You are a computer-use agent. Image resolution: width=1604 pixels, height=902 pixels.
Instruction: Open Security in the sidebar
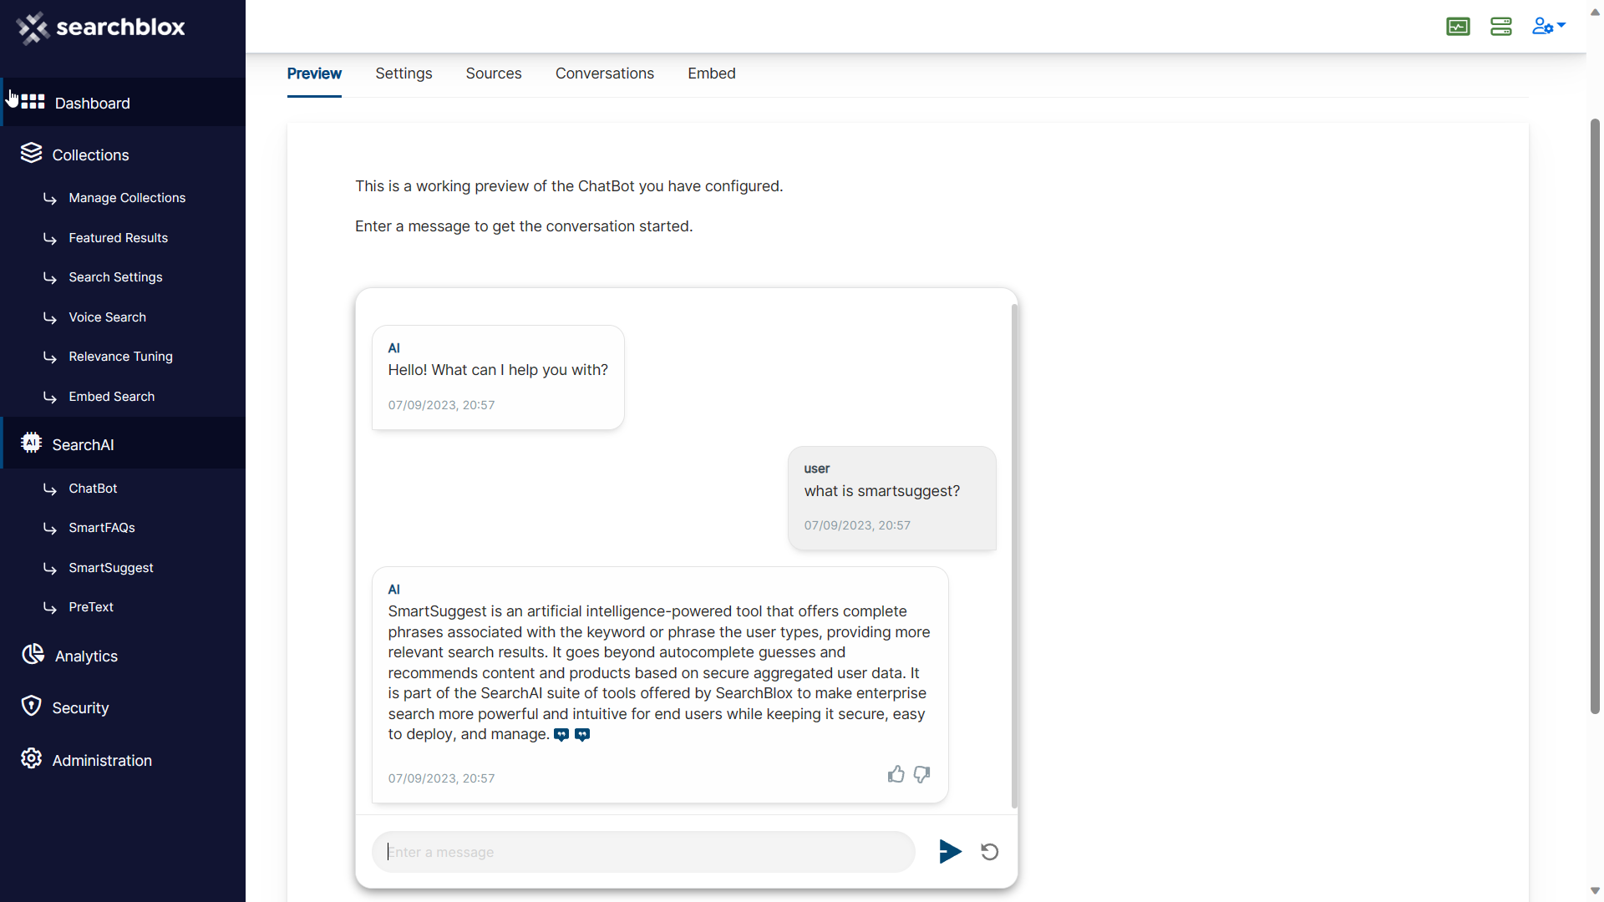[80, 707]
